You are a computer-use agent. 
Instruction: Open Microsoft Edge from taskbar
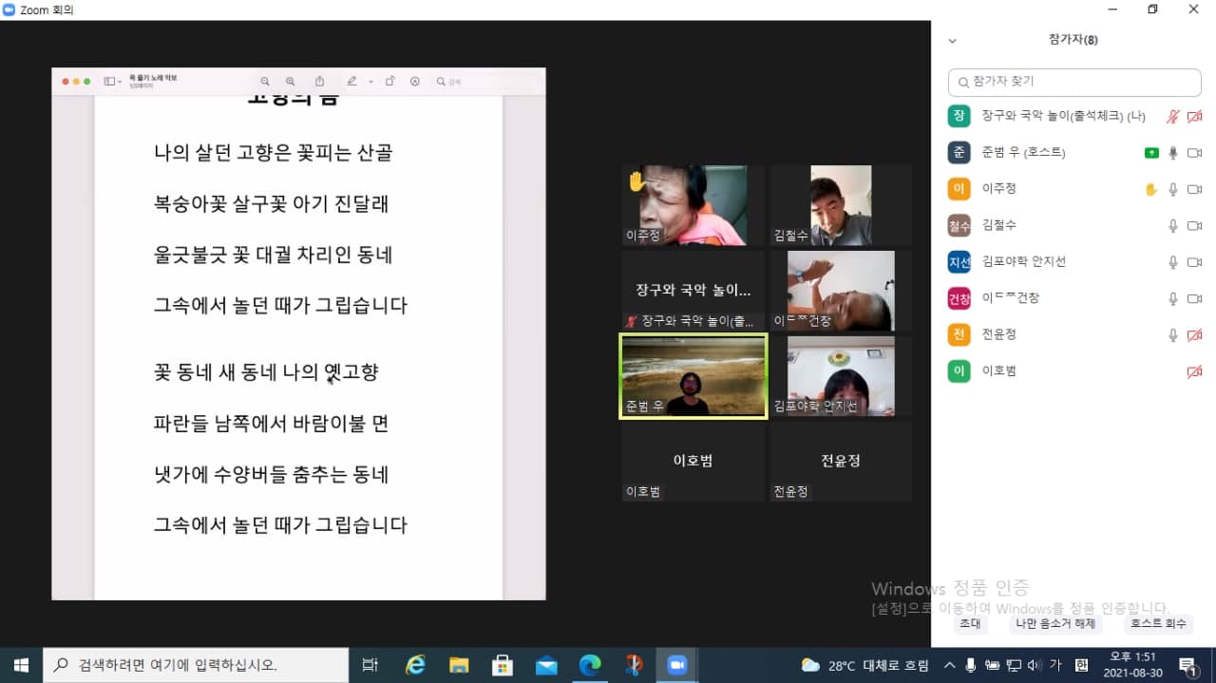click(590, 665)
